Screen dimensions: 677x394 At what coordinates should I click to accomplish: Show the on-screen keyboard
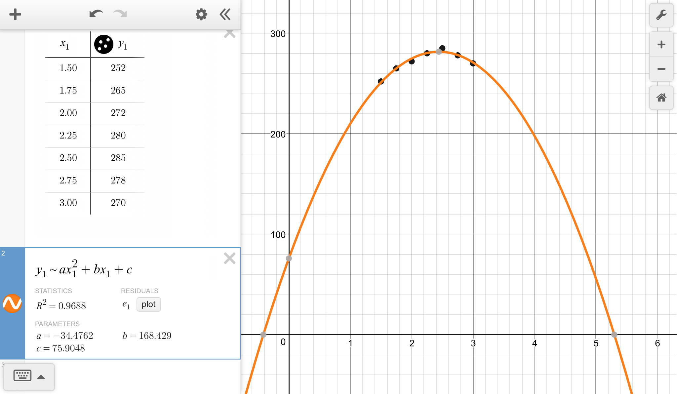pyautogui.click(x=22, y=376)
